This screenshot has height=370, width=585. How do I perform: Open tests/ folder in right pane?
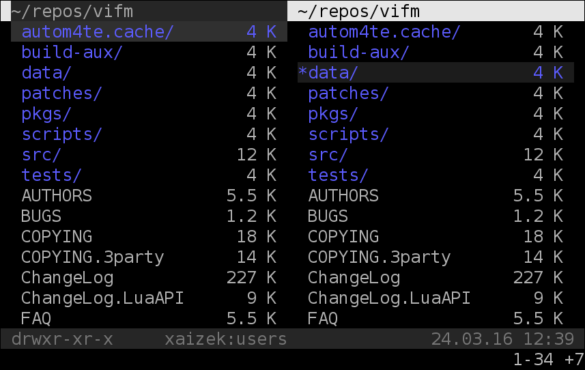(436, 175)
